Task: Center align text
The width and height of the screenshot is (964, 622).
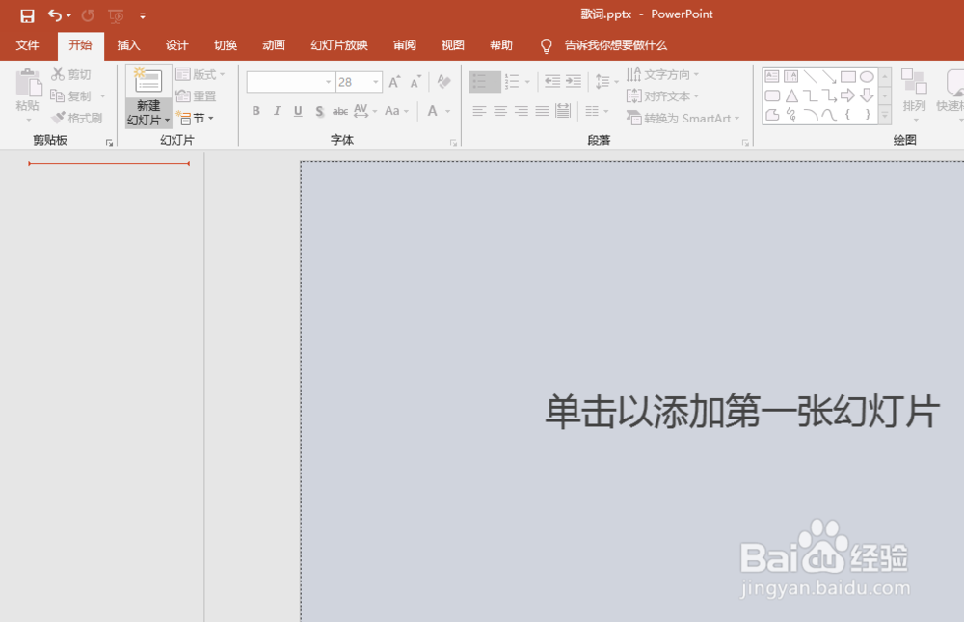Action: pos(500,111)
